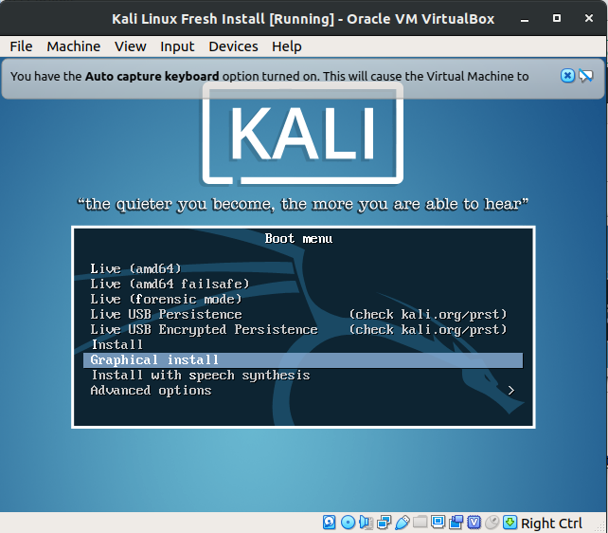This screenshot has height=533, width=608.
Task: Click the shared folders status icon
Action: pos(420,522)
